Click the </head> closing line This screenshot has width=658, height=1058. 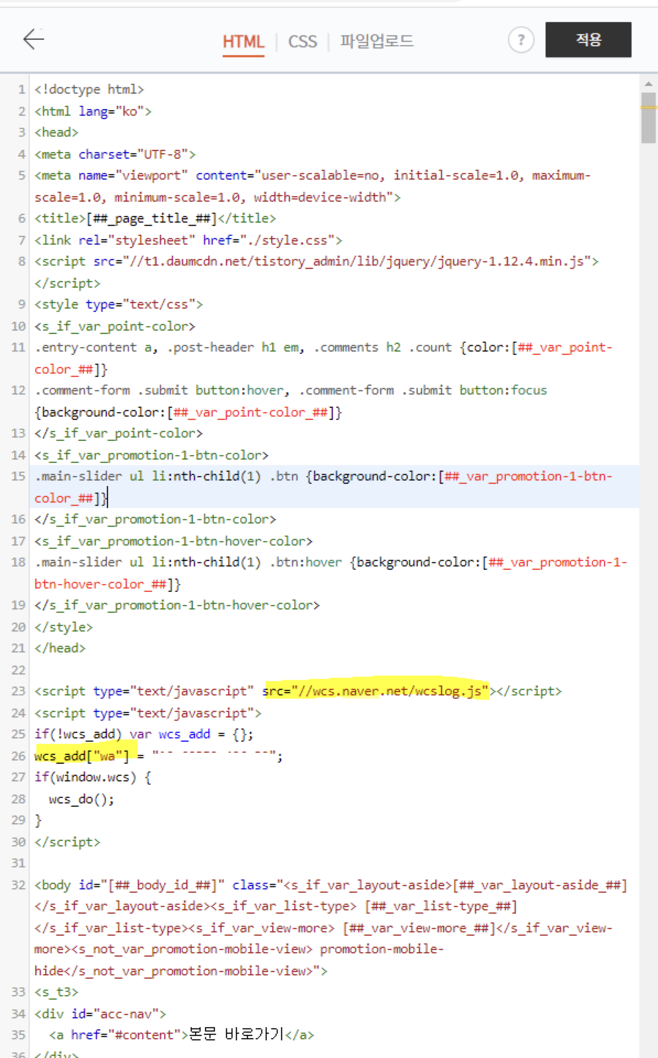(x=60, y=648)
